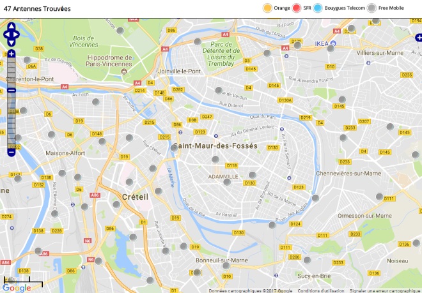Open Signaler une erreur cartographique link
Viewport: 422px width, 293px height.
[x=386, y=290]
